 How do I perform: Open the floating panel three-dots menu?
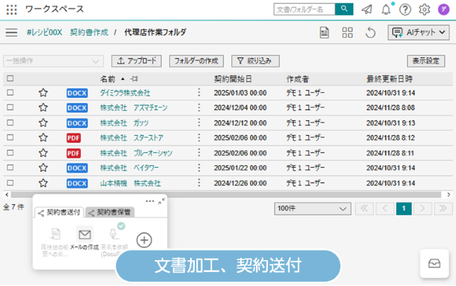[150, 201]
